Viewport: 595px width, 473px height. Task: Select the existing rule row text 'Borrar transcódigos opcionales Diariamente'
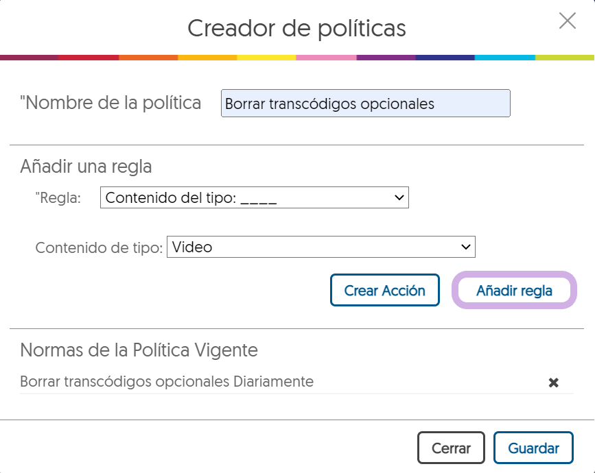click(x=167, y=382)
